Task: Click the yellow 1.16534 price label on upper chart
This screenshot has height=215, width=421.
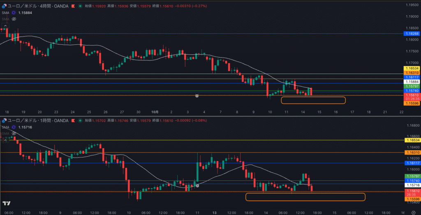Action: [x=412, y=68]
